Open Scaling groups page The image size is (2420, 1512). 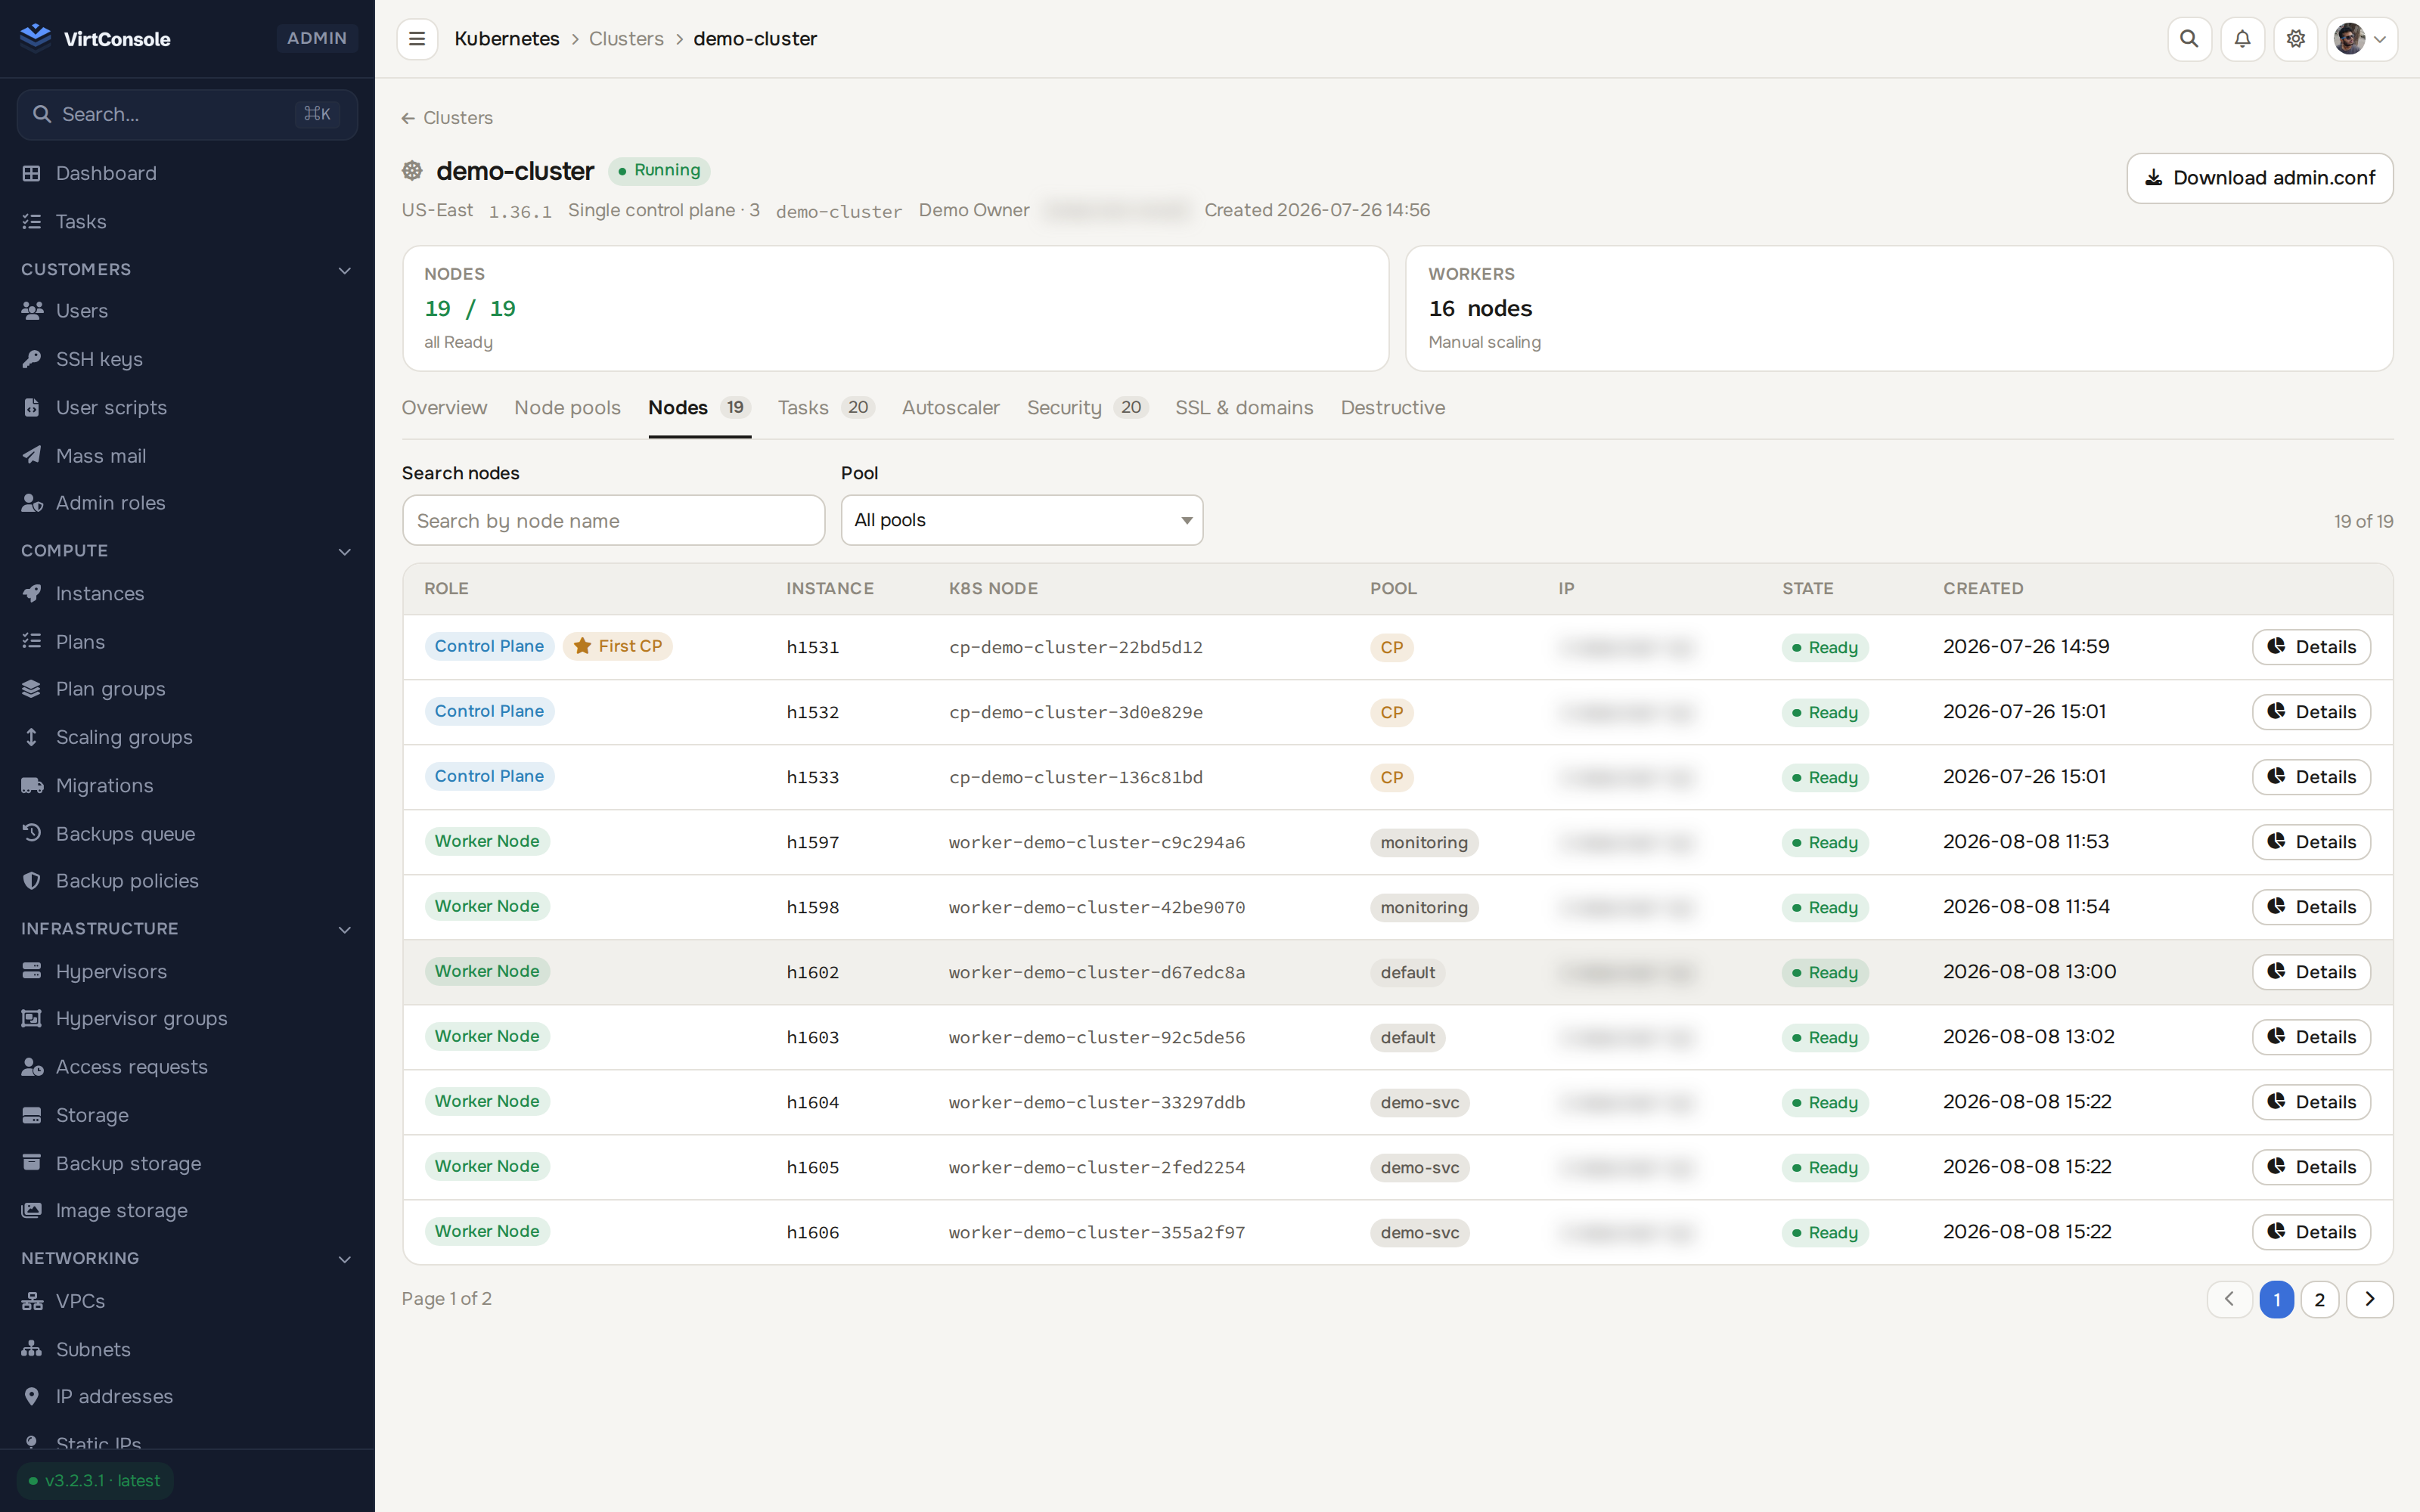(187, 737)
